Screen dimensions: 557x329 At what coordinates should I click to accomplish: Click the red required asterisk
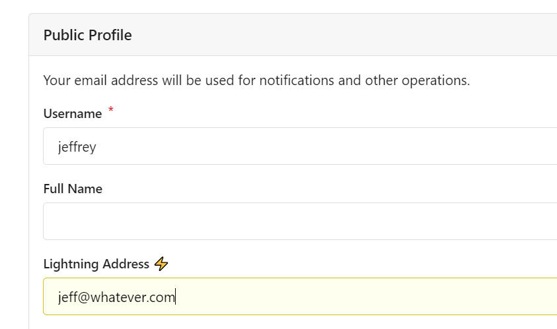[111, 110]
